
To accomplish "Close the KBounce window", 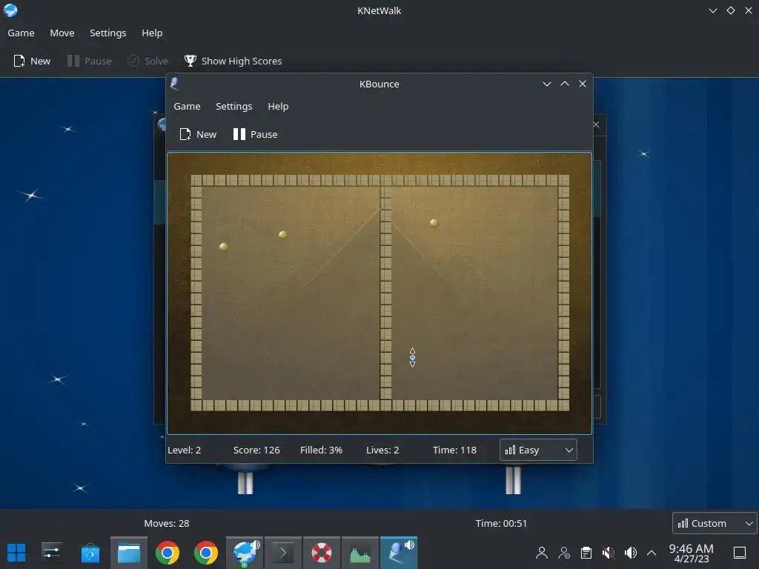I will [583, 84].
